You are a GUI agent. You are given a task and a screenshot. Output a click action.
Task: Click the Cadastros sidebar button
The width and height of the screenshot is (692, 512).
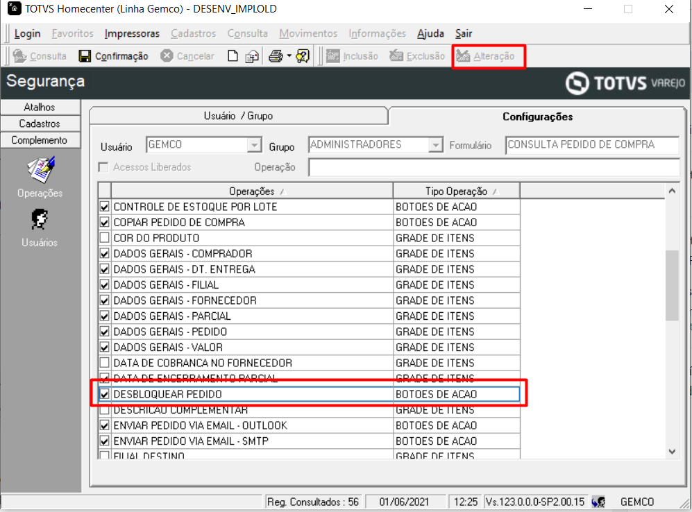[x=40, y=123]
